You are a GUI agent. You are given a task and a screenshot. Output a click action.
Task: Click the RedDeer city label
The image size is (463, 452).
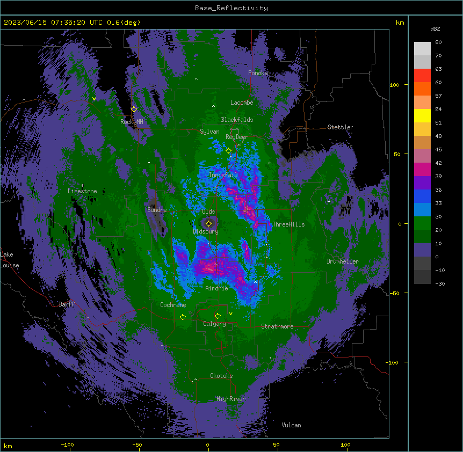pyautogui.click(x=237, y=137)
